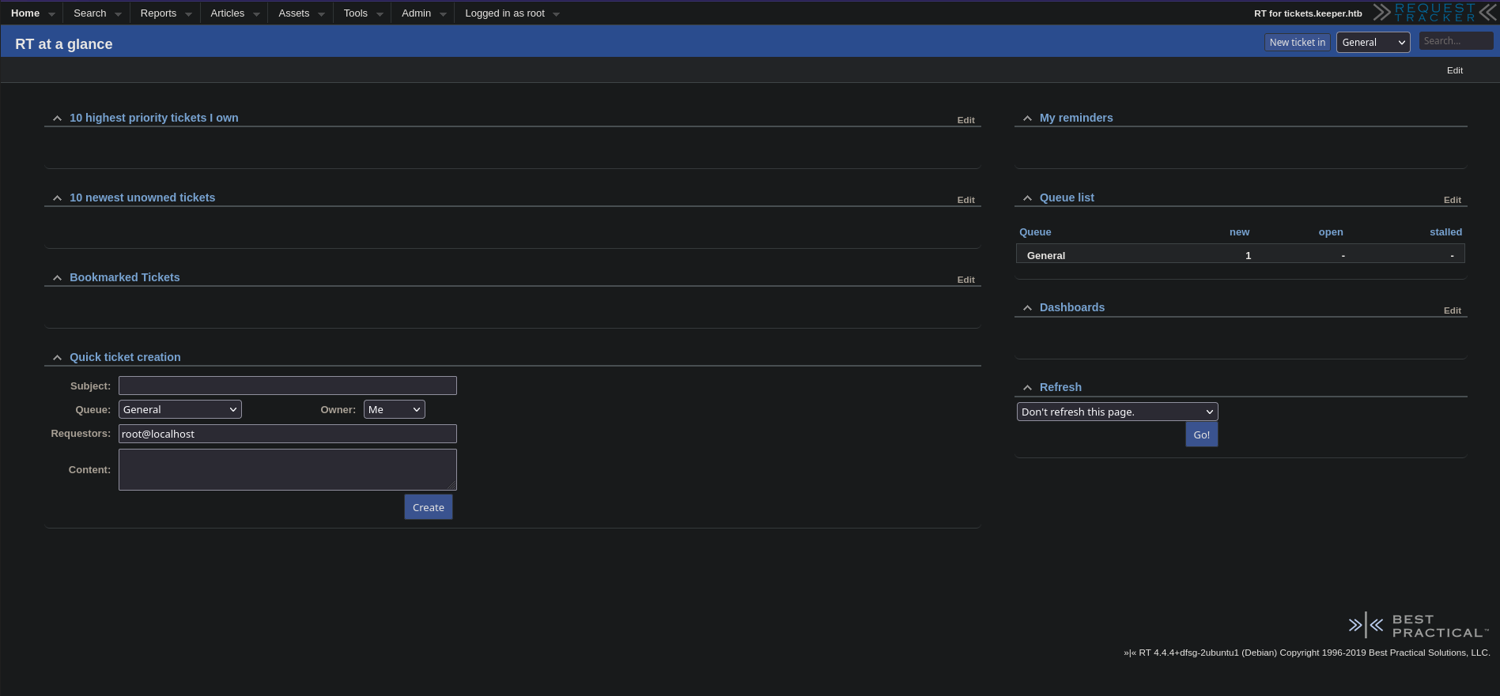Collapse the Bookmarked Tickets panel
This screenshot has height=696, width=1500.
coord(57,278)
